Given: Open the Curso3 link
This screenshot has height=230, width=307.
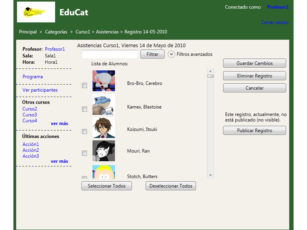Looking at the screenshot, I should pos(29,115).
